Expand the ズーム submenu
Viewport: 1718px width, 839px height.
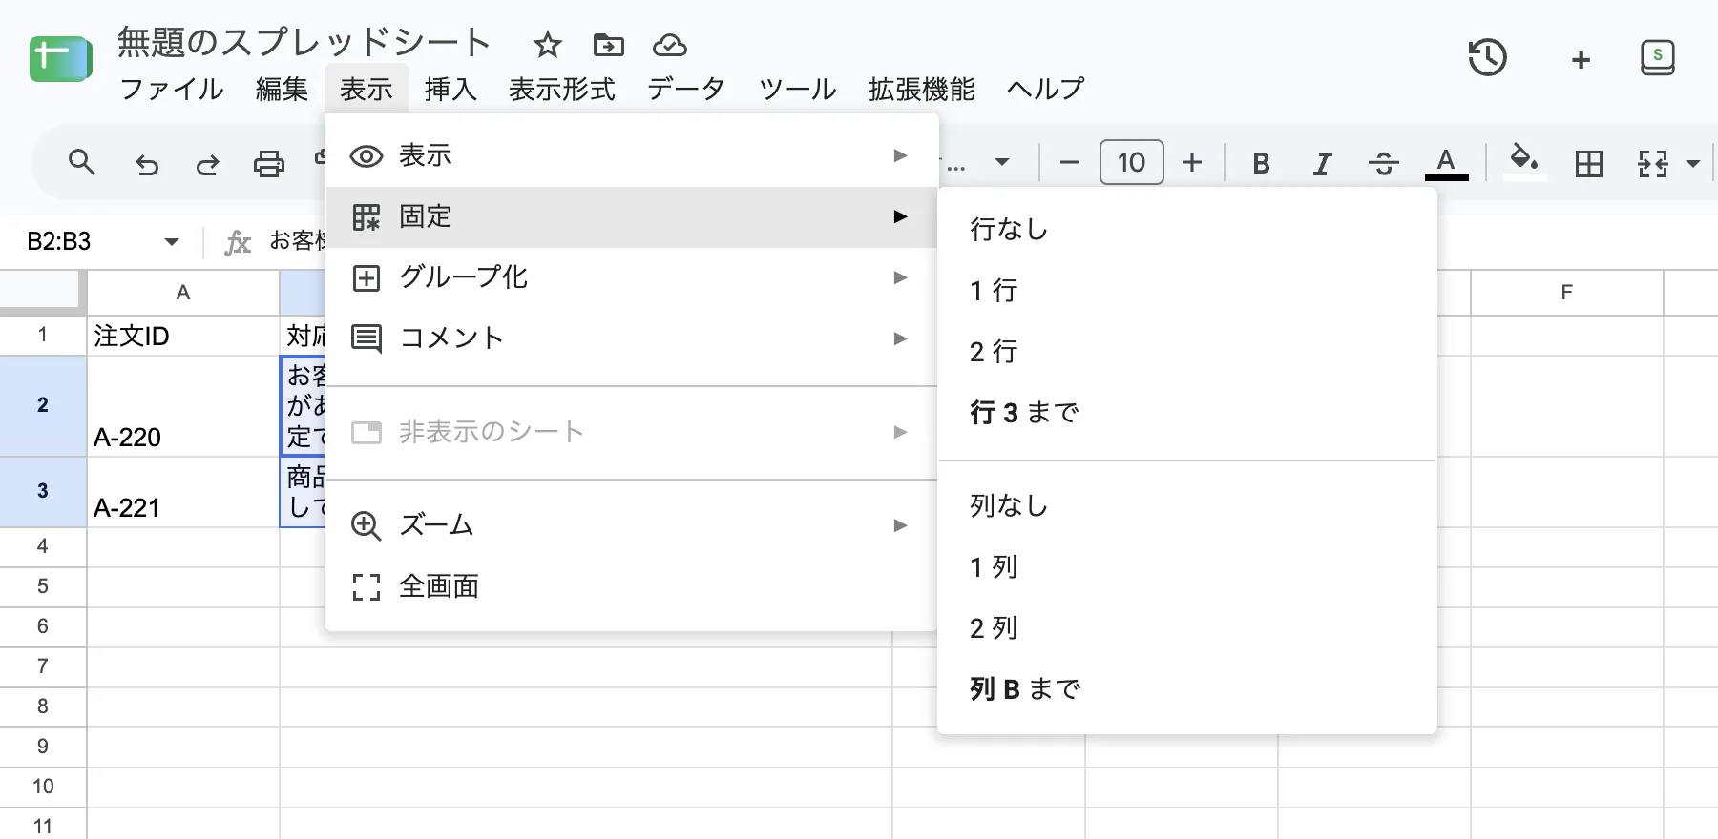[632, 525]
